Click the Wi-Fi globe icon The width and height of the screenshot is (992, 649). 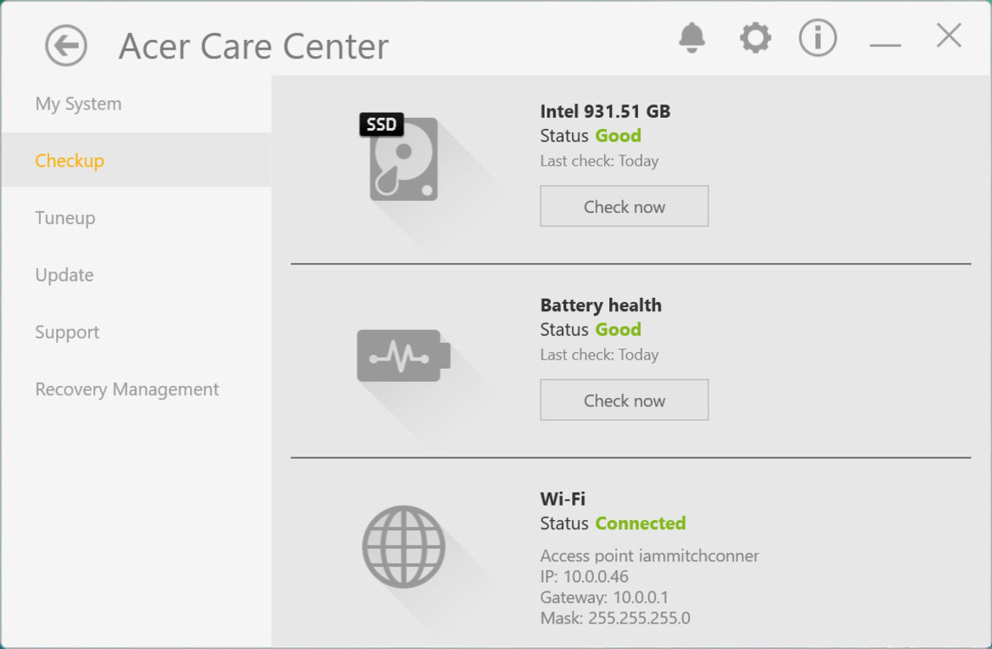coord(404,546)
